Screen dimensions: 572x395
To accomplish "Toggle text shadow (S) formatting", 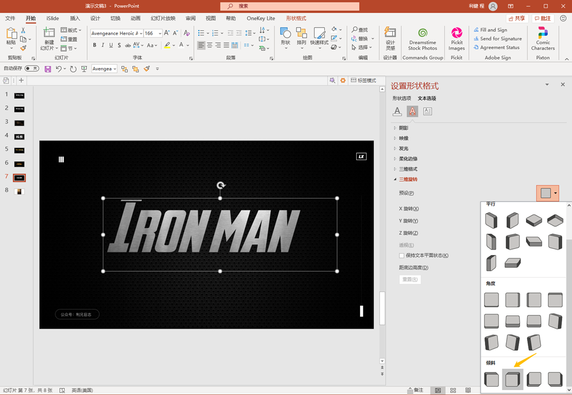I will [x=119, y=45].
